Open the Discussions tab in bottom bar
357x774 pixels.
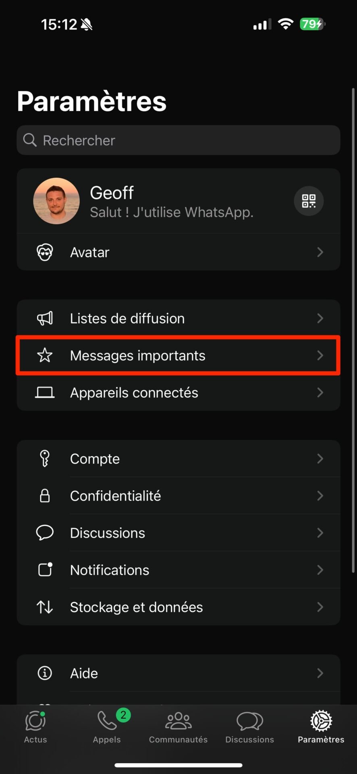tap(250, 727)
